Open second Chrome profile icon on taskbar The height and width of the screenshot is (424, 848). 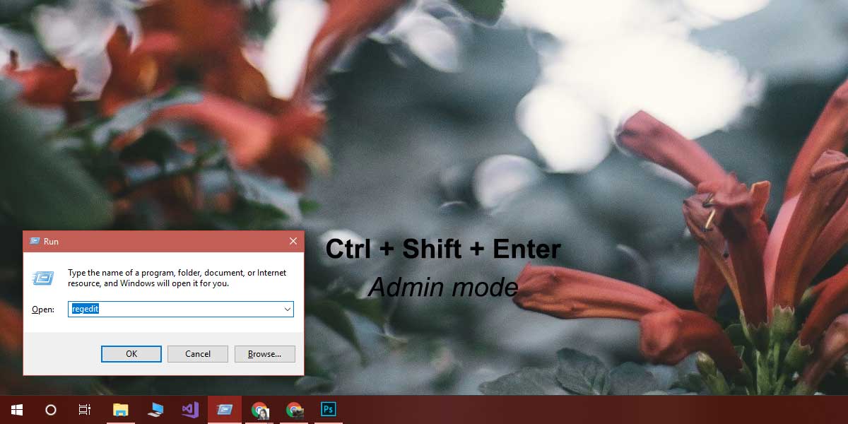(295, 410)
